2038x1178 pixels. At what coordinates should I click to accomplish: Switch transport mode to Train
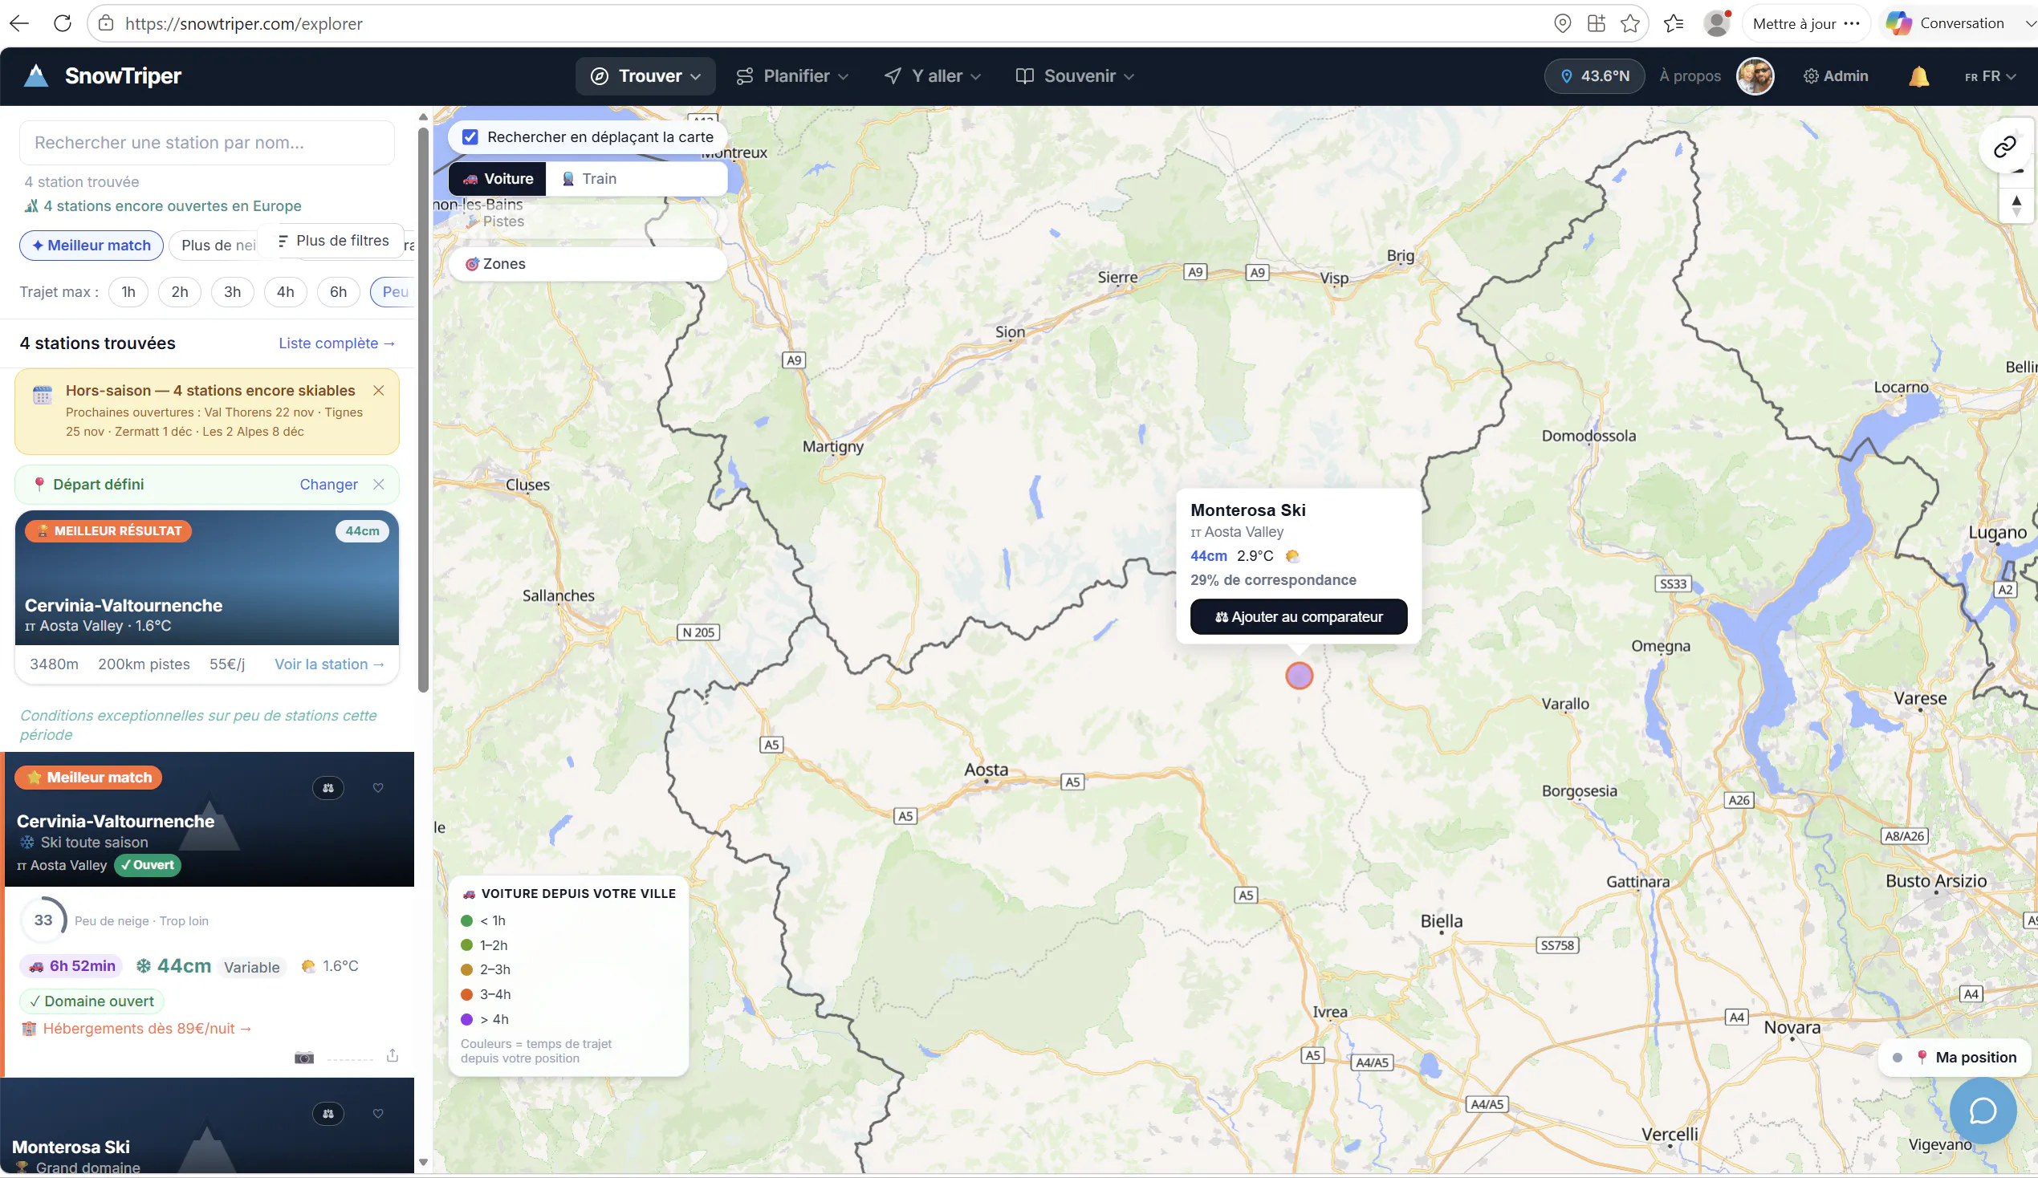[588, 179]
